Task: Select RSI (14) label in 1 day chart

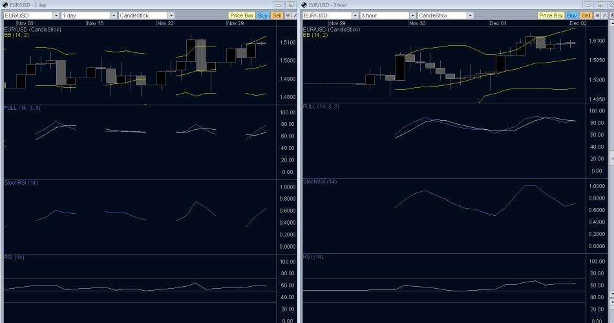Action: pos(14,257)
